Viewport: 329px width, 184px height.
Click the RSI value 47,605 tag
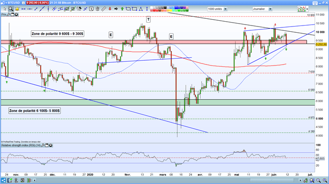pyautogui.click(x=320, y=159)
